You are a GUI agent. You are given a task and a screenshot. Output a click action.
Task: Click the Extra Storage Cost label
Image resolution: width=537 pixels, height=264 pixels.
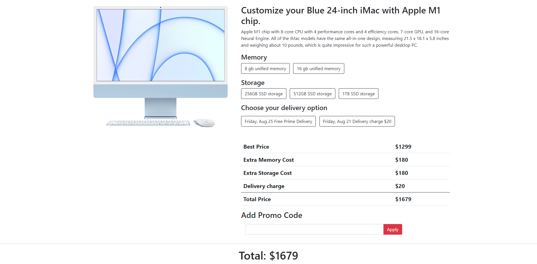click(x=267, y=173)
